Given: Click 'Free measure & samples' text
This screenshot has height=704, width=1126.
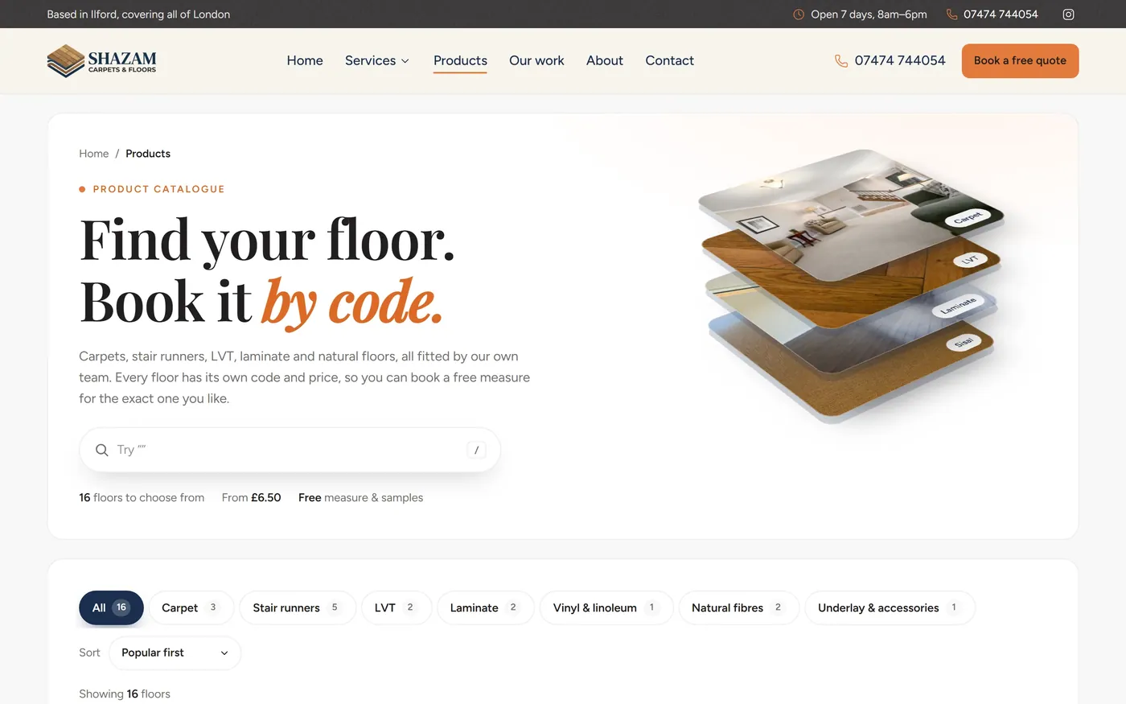Looking at the screenshot, I should point(360,498).
